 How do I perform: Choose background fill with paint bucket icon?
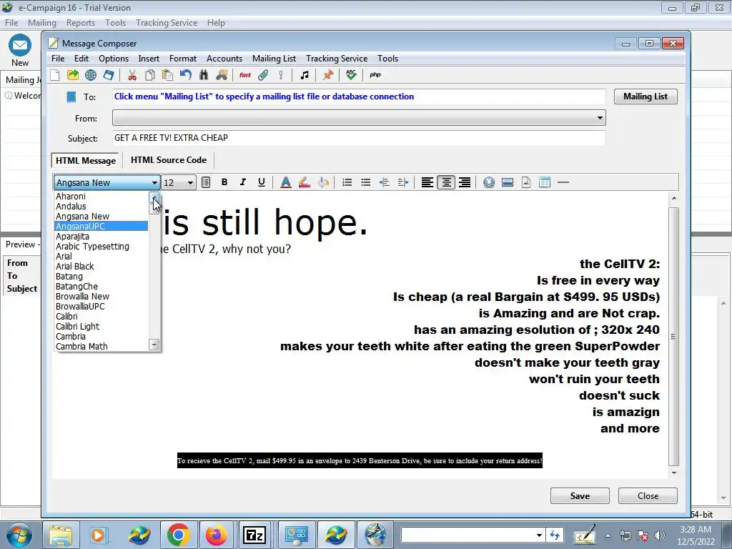tap(323, 182)
